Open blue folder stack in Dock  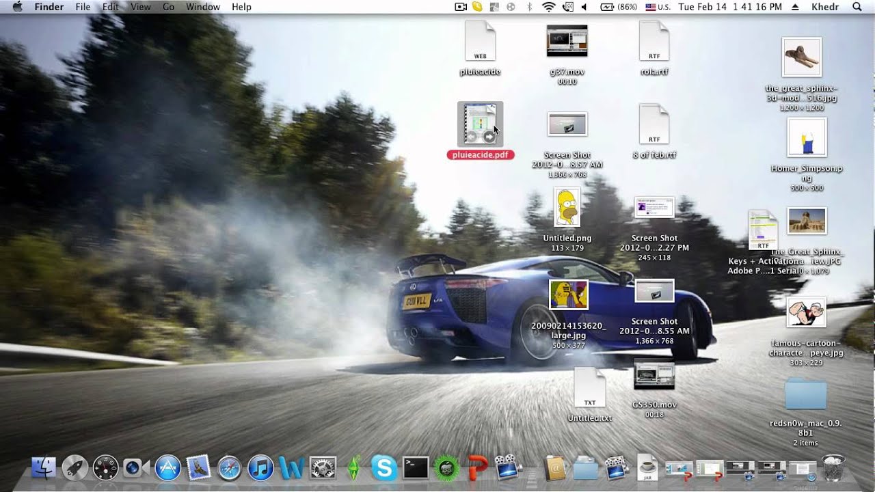[x=585, y=468]
